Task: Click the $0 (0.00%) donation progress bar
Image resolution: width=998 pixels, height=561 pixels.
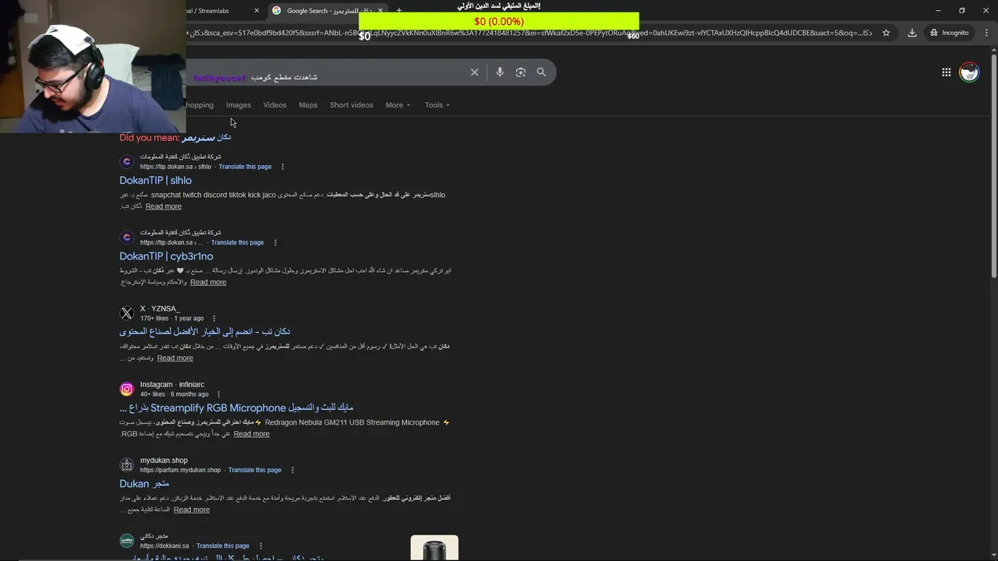Action: (499, 21)
